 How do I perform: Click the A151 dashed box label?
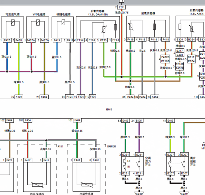click(60, 146)
